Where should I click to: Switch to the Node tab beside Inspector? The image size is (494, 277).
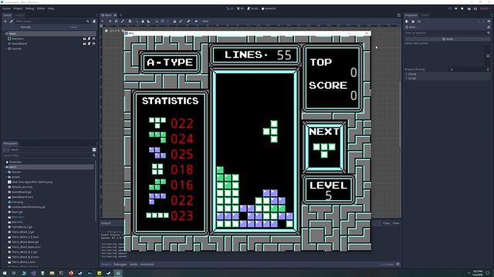pyautogui.click(x=425, y=15)
